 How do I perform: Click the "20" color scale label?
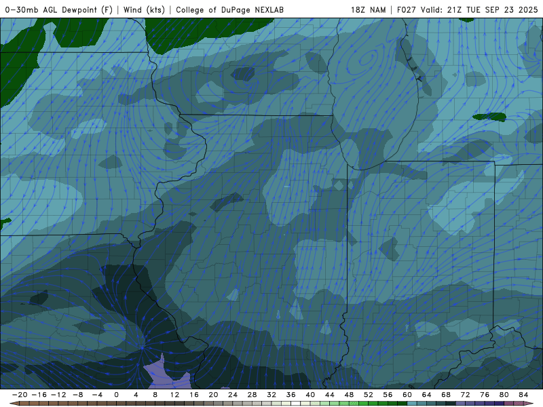[213, 395]
